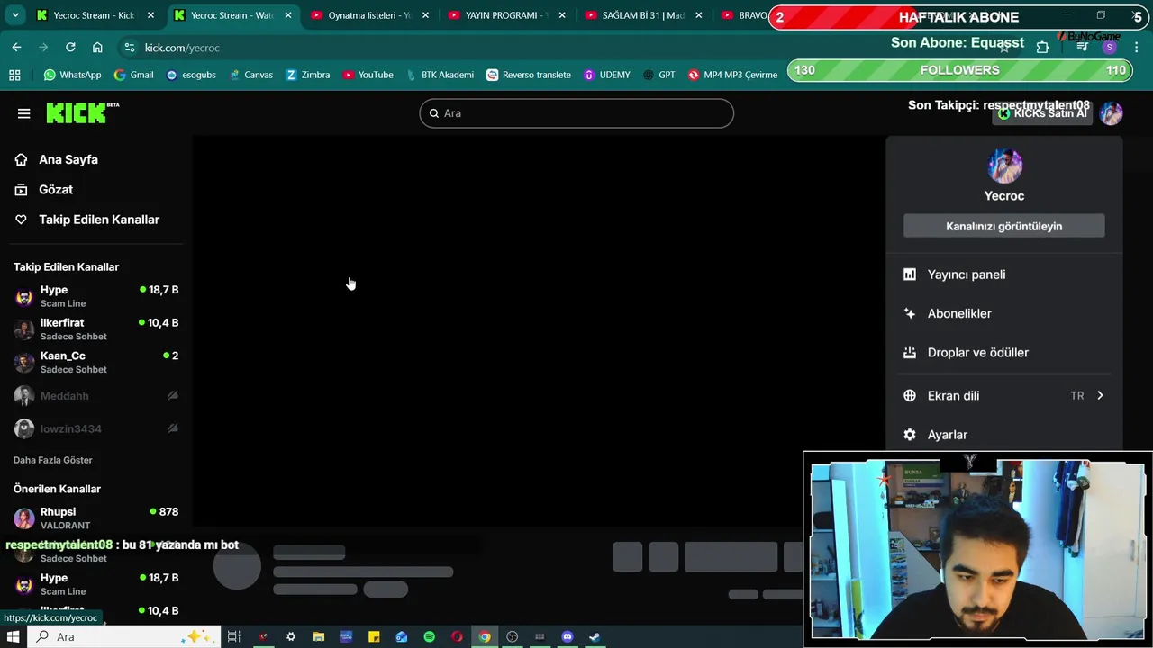The height and width of the screenshot is (648, 1153).
Task: Click Rhupsi avatar in recommended channels
Action: 24,518
